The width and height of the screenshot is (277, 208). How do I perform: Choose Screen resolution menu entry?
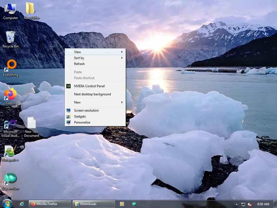tap(95, 110)
